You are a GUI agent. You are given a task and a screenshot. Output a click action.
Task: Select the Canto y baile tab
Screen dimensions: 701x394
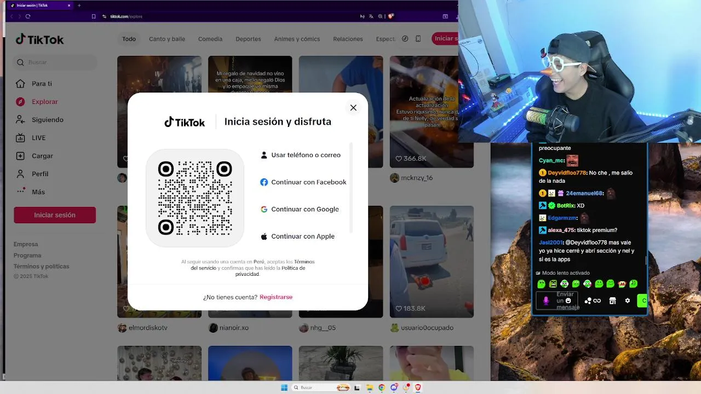coord(167,39)
